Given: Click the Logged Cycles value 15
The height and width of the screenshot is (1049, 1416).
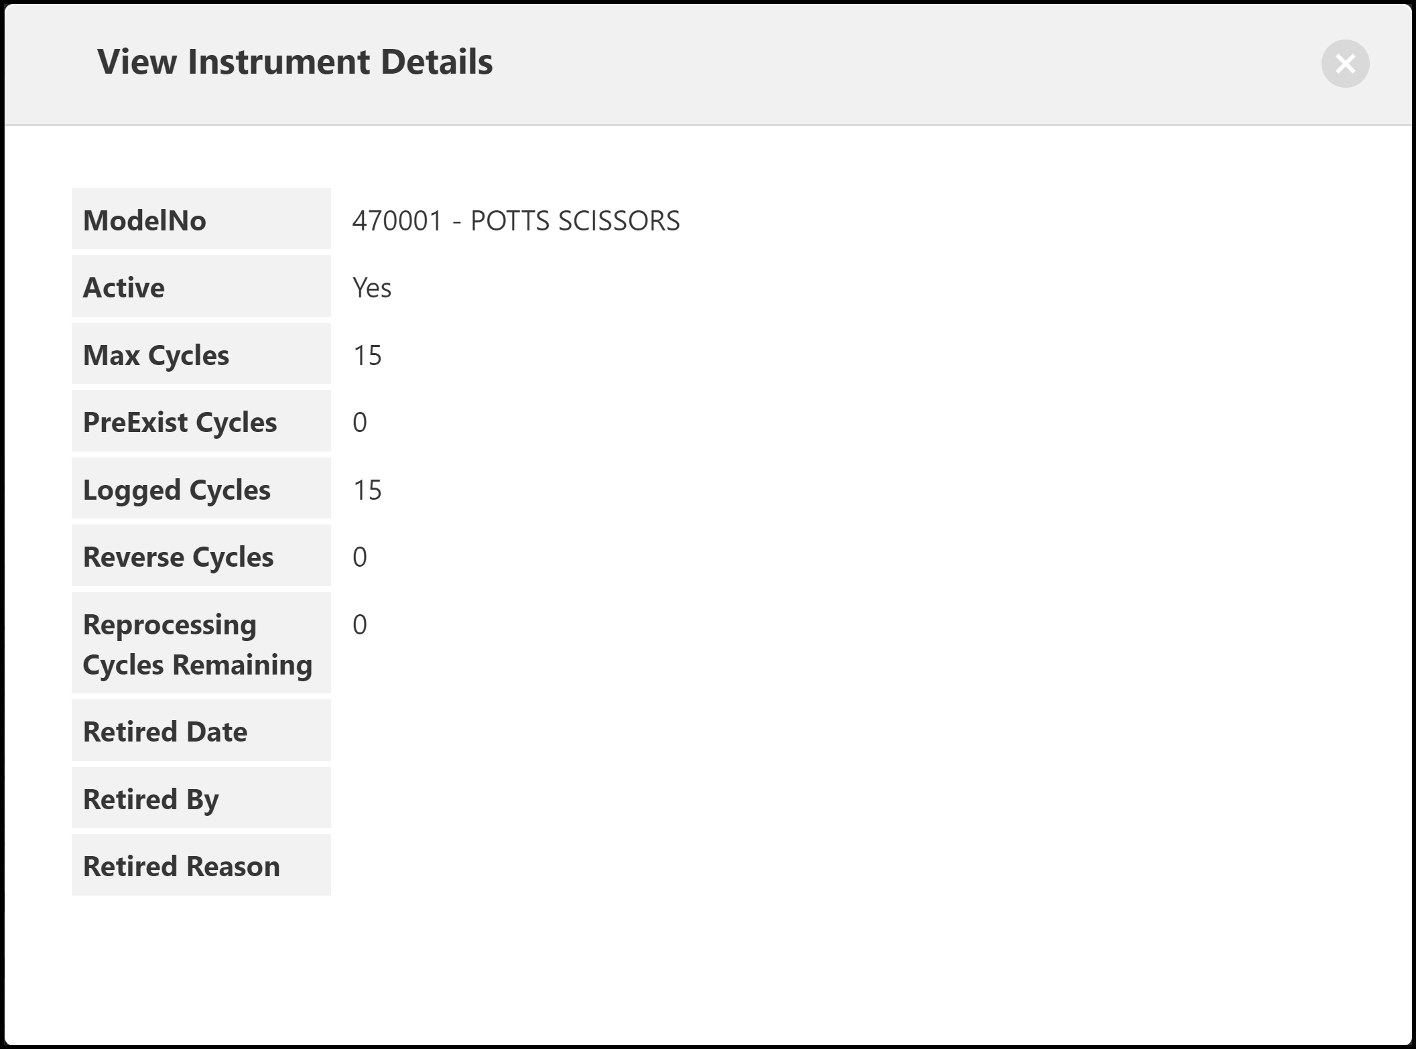Looking at the screenshot, I should (x=367, y=490).
